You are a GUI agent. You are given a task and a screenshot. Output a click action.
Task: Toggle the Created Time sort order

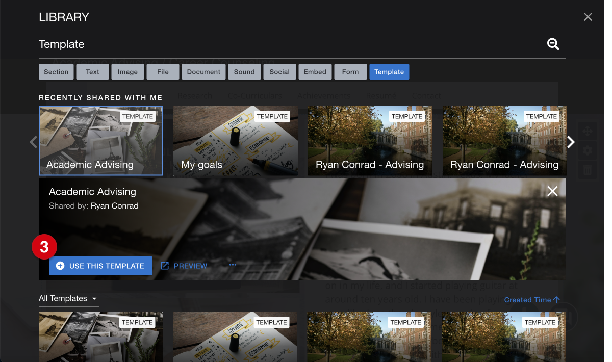(x=532, y=300)
